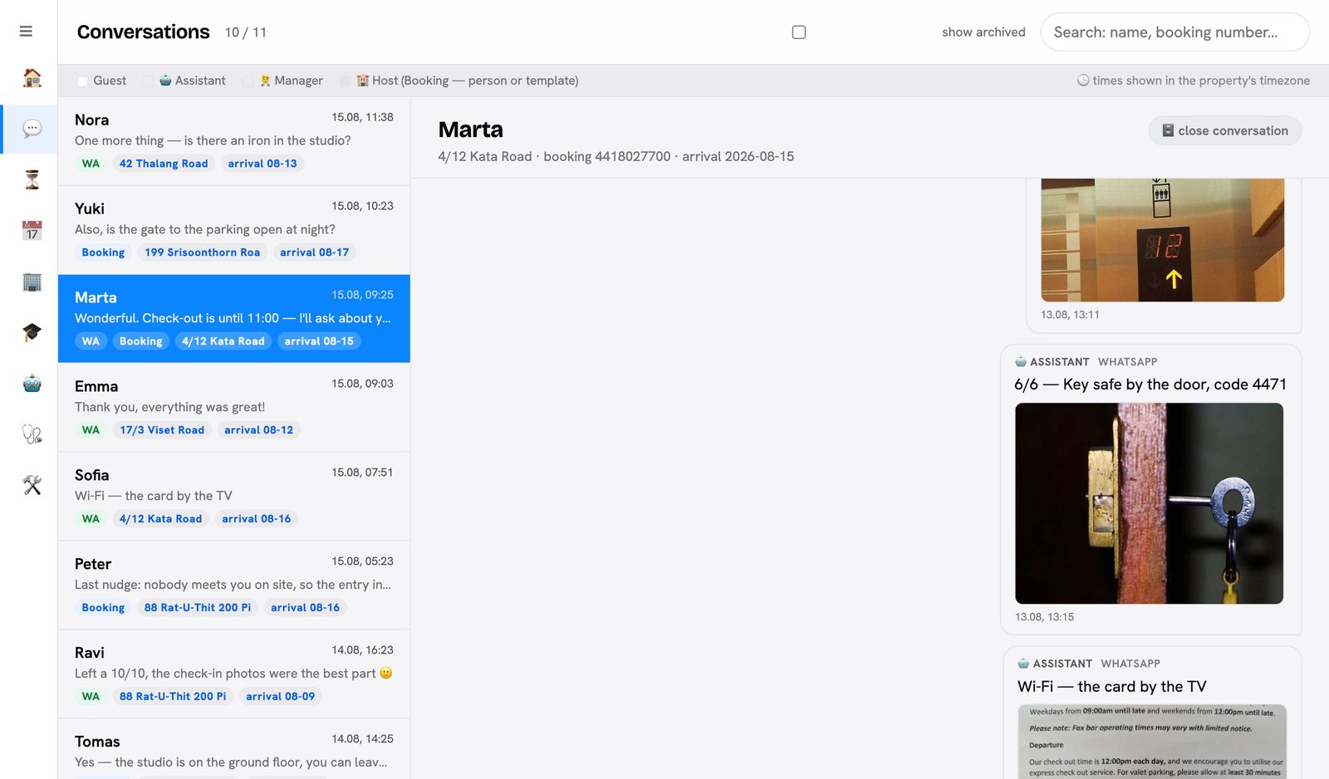Open Ravi's 10/10 review conversation
This screenshot has height=779, width=1329.
tap(234, 674)
